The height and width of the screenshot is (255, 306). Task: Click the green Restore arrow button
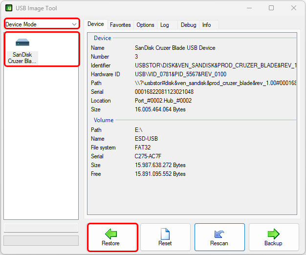click(112, 237)
